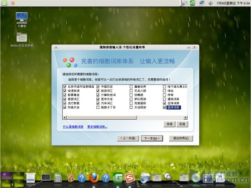Open Sogou orange S icon in the dock

pos(130,178)
